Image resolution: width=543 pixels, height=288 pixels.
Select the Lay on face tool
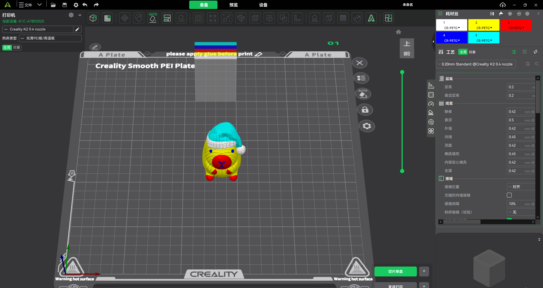(x=181, y=18)
